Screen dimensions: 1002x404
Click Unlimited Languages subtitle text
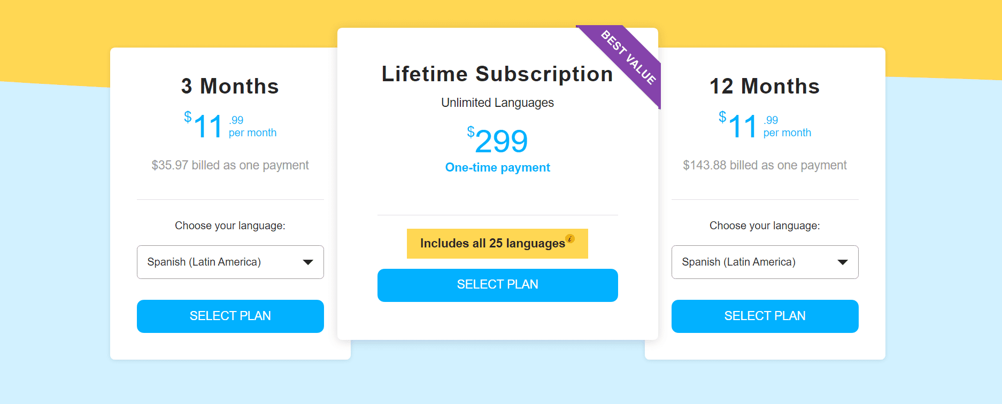[x=497, y=103]
